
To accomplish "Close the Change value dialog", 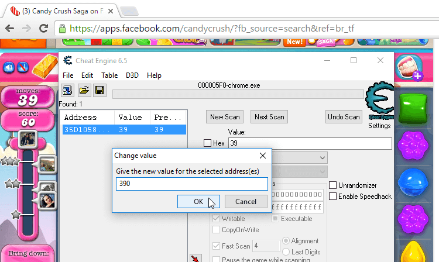I will 263,156.
